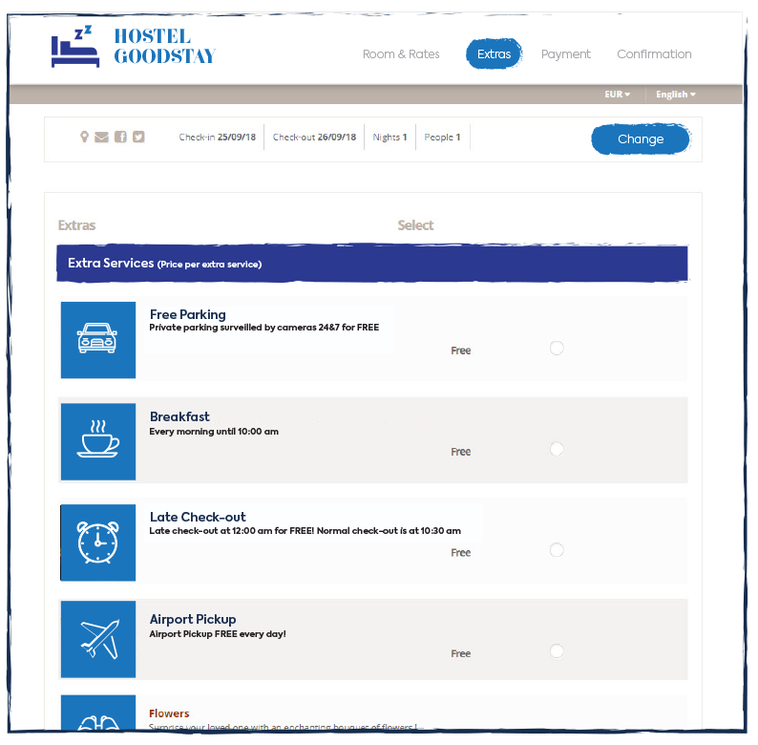Screen dimensions: 758x745
Task: Select the Extras step tab
Action: point(494,53)
